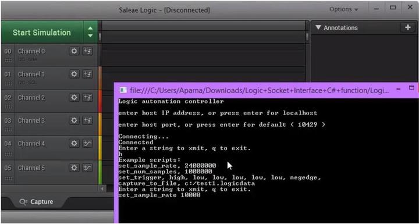
Task: Select the Channel 5 label
Action: point(31,168)
